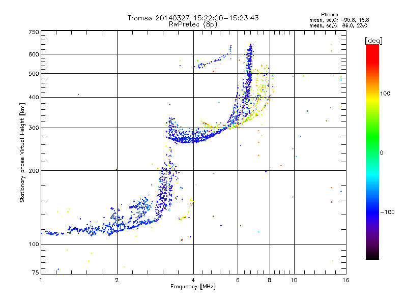Screen dimensions: 407x305
Task: Click the "75" height axis tick label
Action: pyautogui.click(x=36, y=272)
